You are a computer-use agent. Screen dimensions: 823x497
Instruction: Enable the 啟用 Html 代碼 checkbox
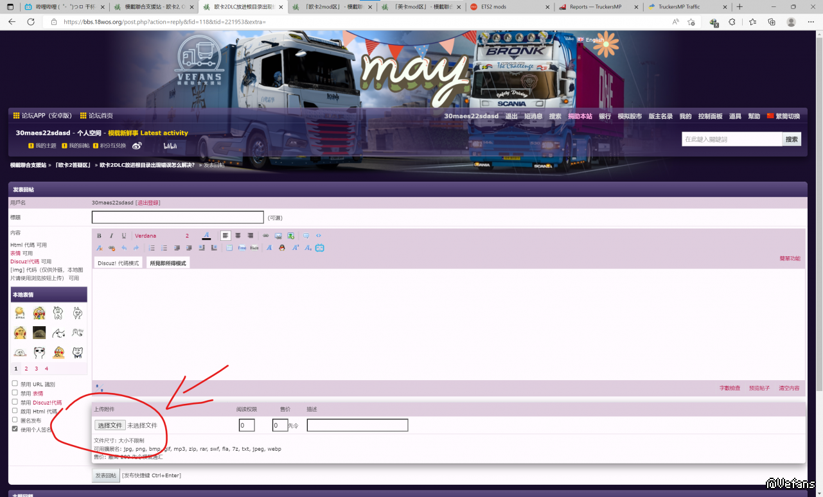(x=15, y=410)
